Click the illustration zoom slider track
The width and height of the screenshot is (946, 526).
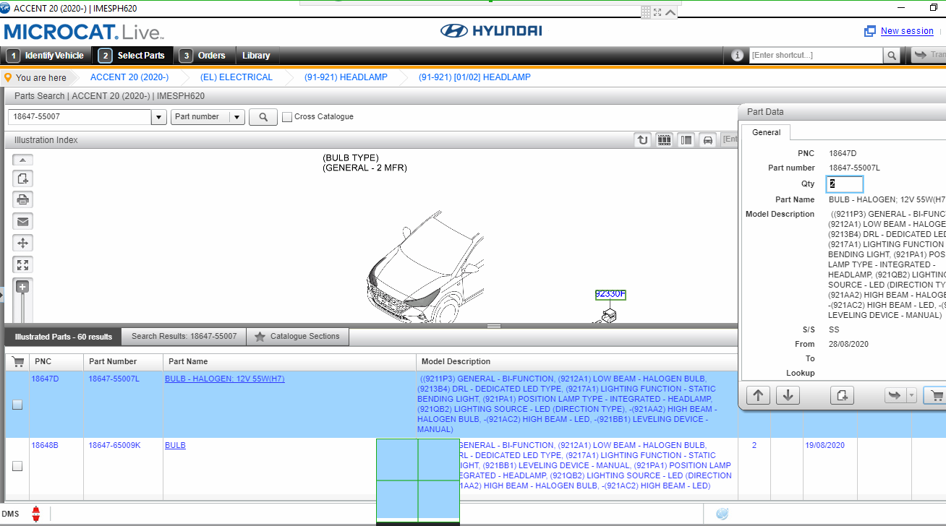[x=22, y=309]
